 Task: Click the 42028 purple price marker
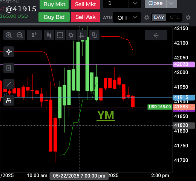tap(184, 64)
